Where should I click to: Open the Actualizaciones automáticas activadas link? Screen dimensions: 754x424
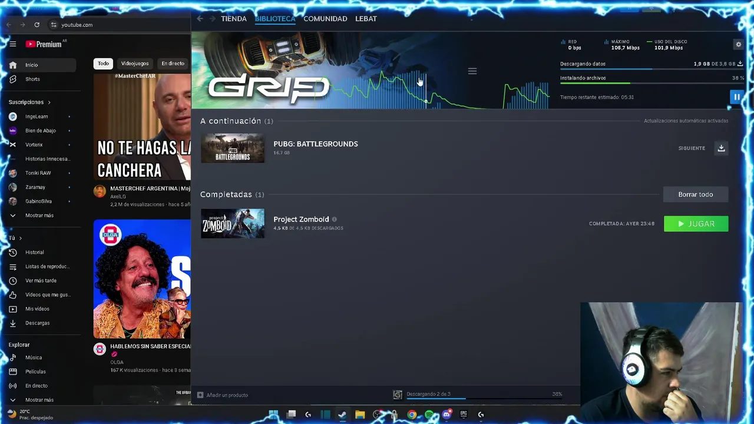click(x=686, y=121)
